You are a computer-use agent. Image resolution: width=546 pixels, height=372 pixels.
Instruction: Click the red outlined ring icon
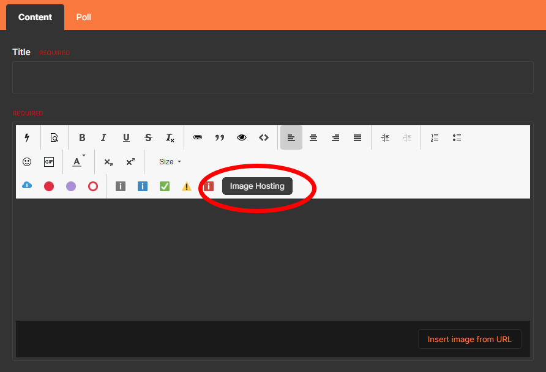coord(93,186)
